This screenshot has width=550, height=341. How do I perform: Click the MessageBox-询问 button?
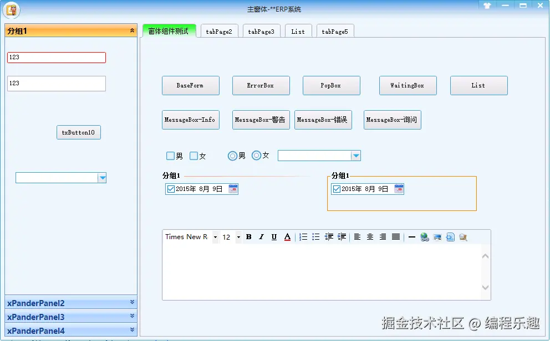pos(393,120)
